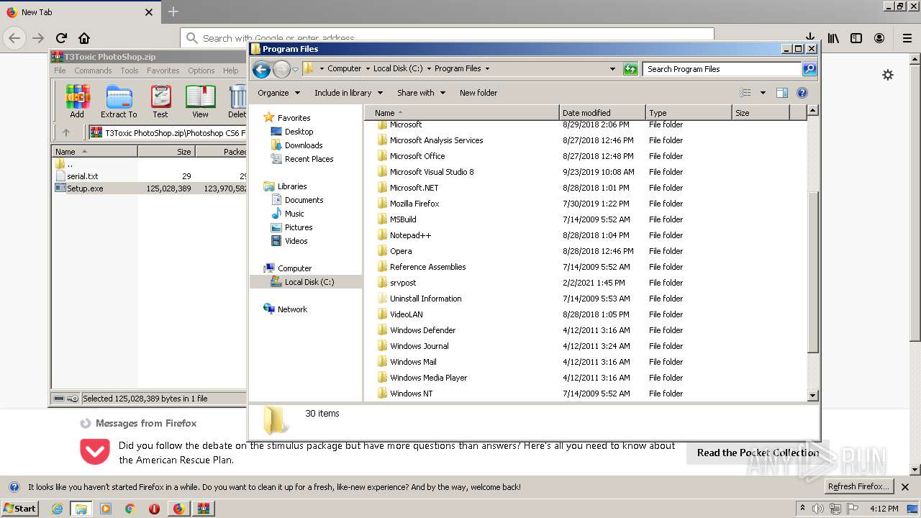Click the Pocket icon in Firefox messages
The height and width of the screenshot is (518, 921).
95,452
